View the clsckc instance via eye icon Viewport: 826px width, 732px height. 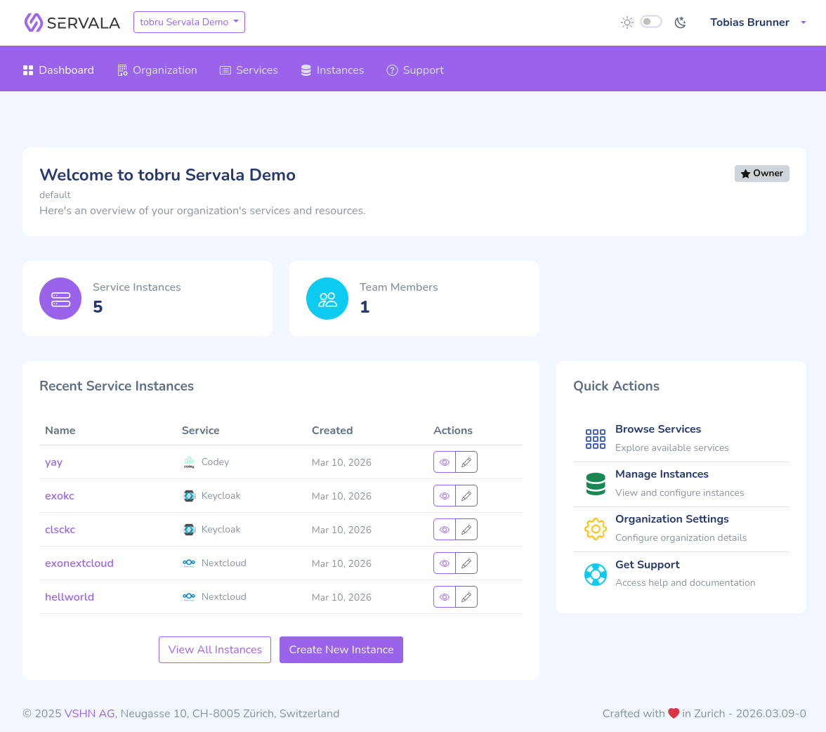tap(445, 530)
